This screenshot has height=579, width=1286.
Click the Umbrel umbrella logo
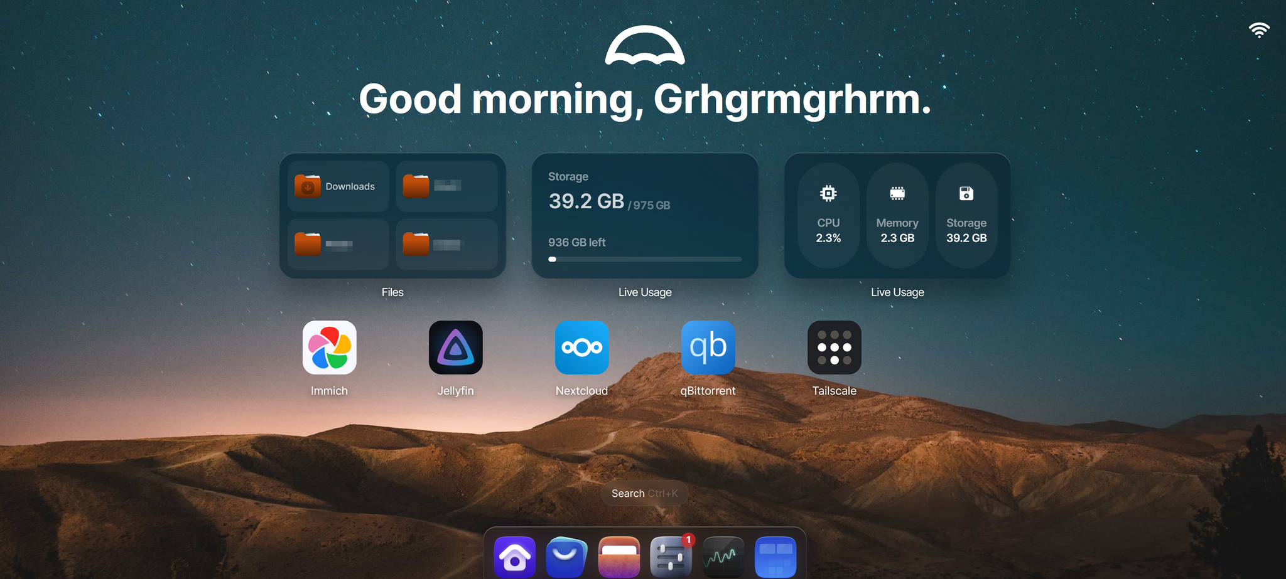tap(645, 45)
